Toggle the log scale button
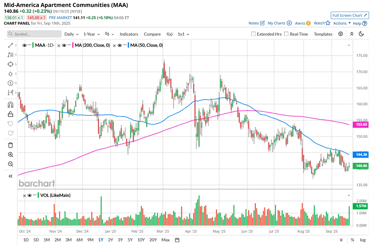 click(x=363, y=240)
